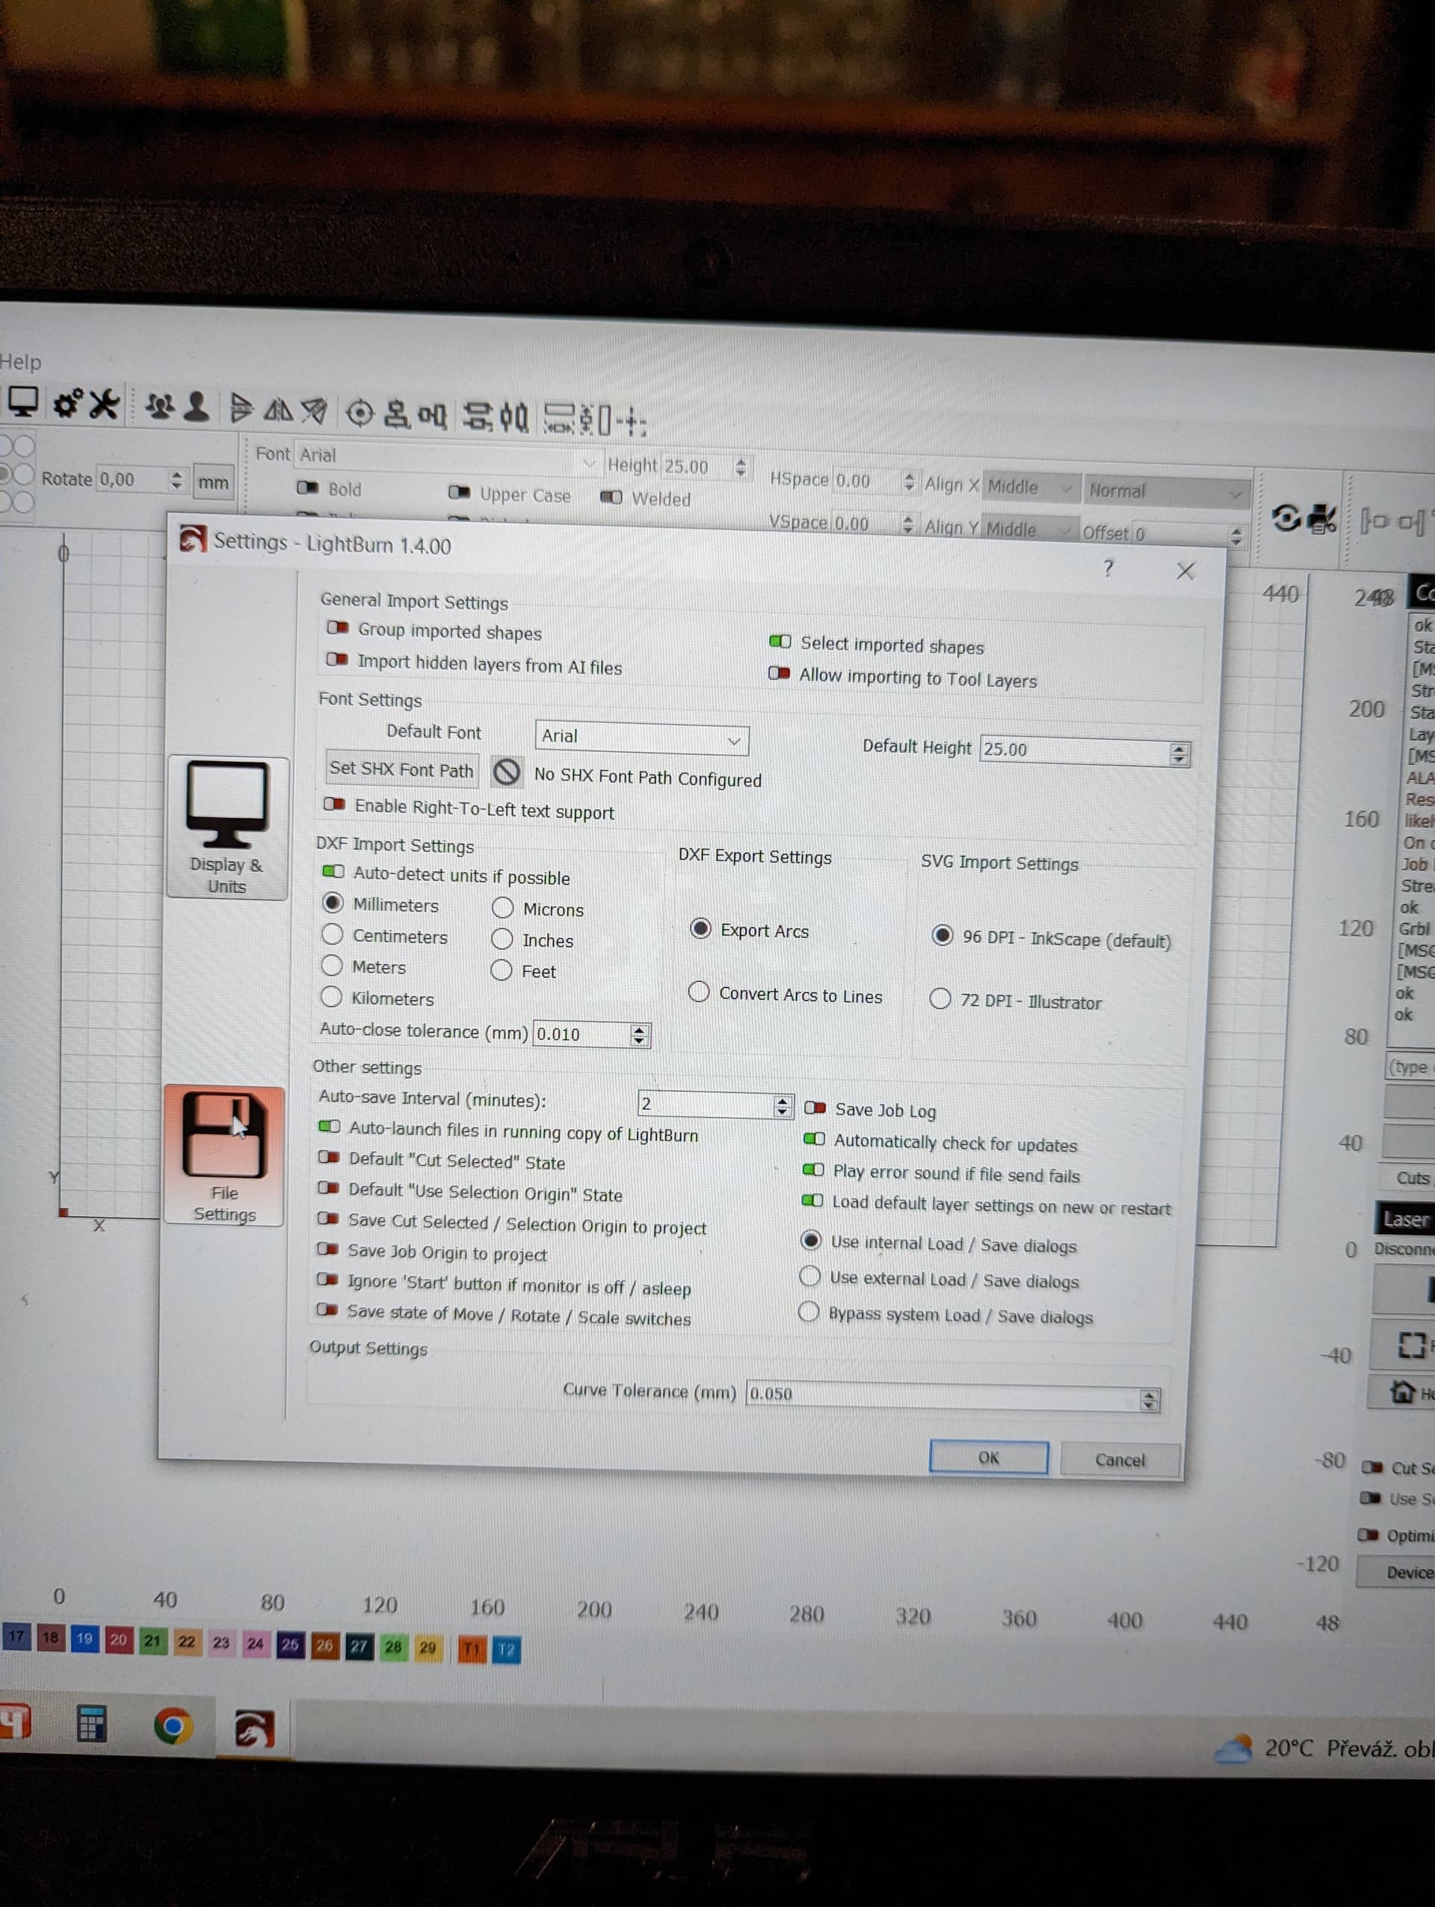
Task: Open the Align Y Middle dropdown
Action: click(1029, 529)
